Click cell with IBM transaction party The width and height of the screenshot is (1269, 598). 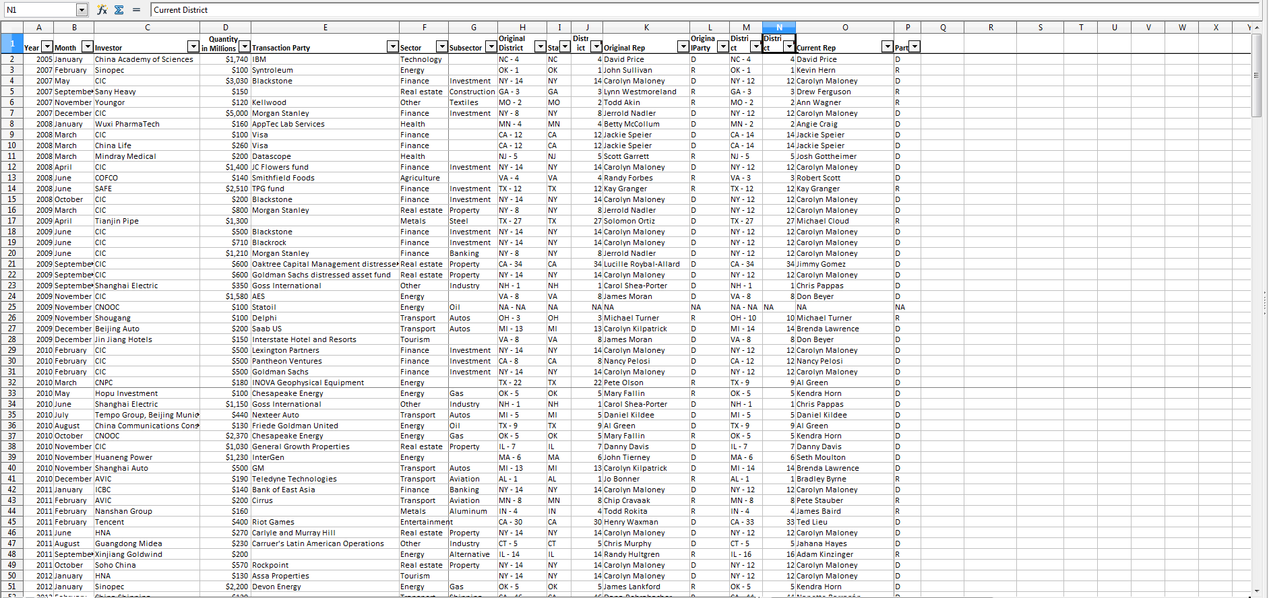point(325,59)
